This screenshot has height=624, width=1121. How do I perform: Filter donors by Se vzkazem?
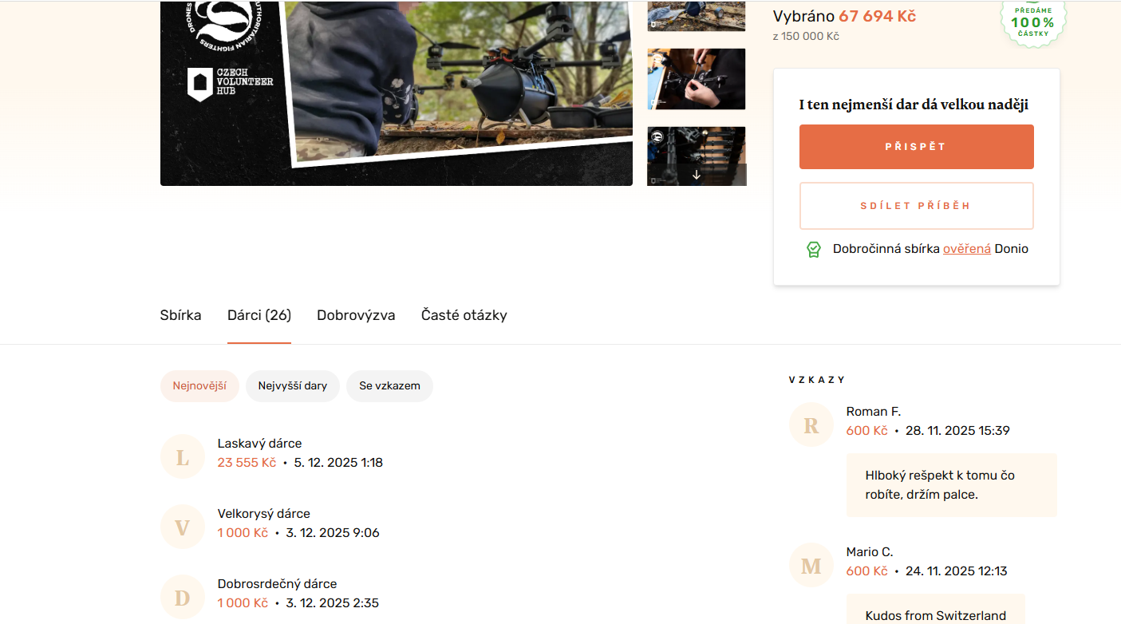[x=389, y=386]
